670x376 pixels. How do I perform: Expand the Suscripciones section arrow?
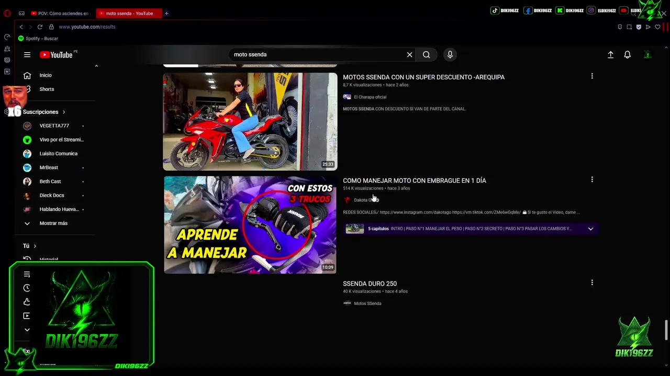coord(64,112)
